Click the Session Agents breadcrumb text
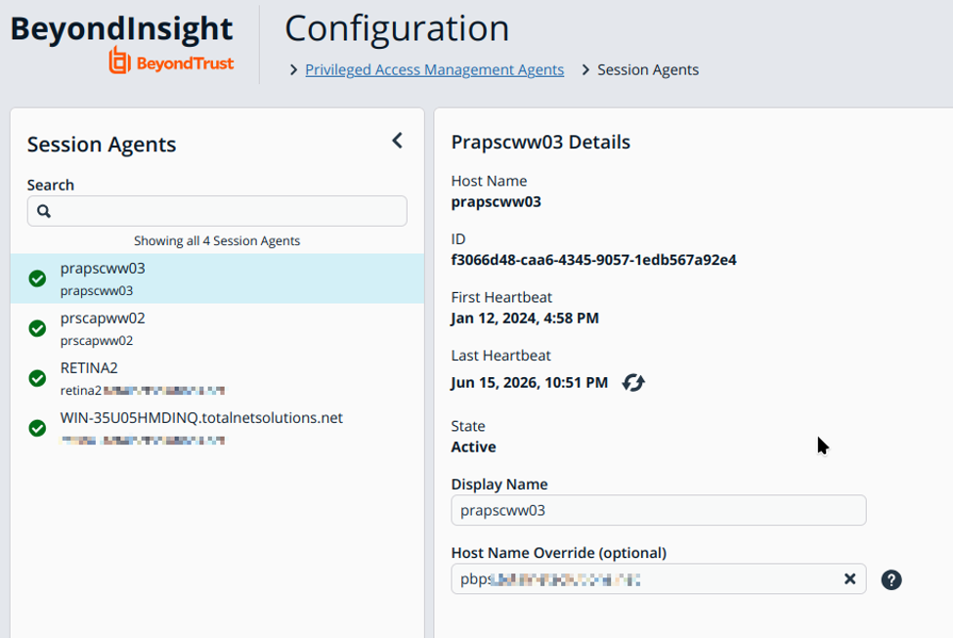953x638 pixels. tap(648, 70)
